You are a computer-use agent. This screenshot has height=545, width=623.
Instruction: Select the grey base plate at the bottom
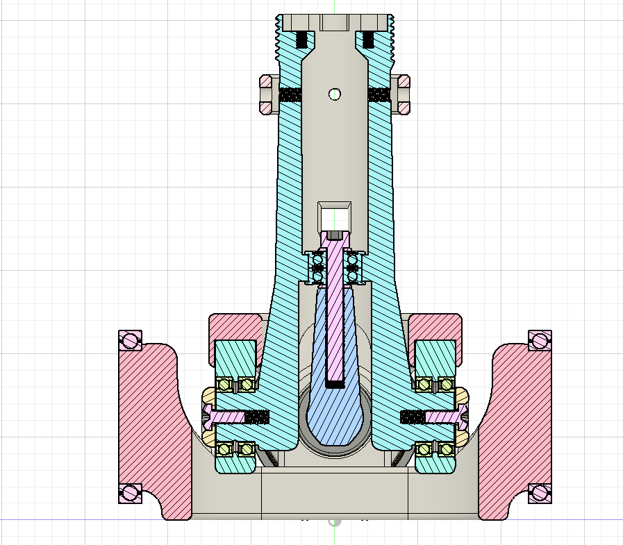click(x=333, y=493)
